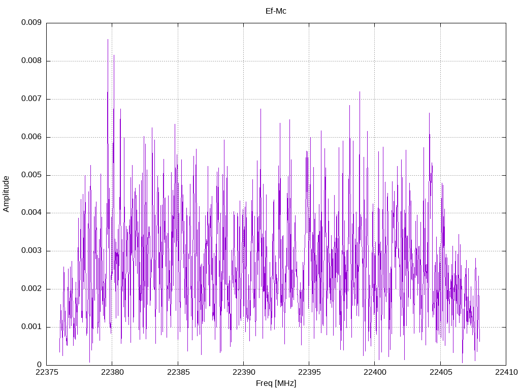Select the 0.004 y-axis tick value
Viewport: 520px width, 390px height.
[x=31, y=213]
